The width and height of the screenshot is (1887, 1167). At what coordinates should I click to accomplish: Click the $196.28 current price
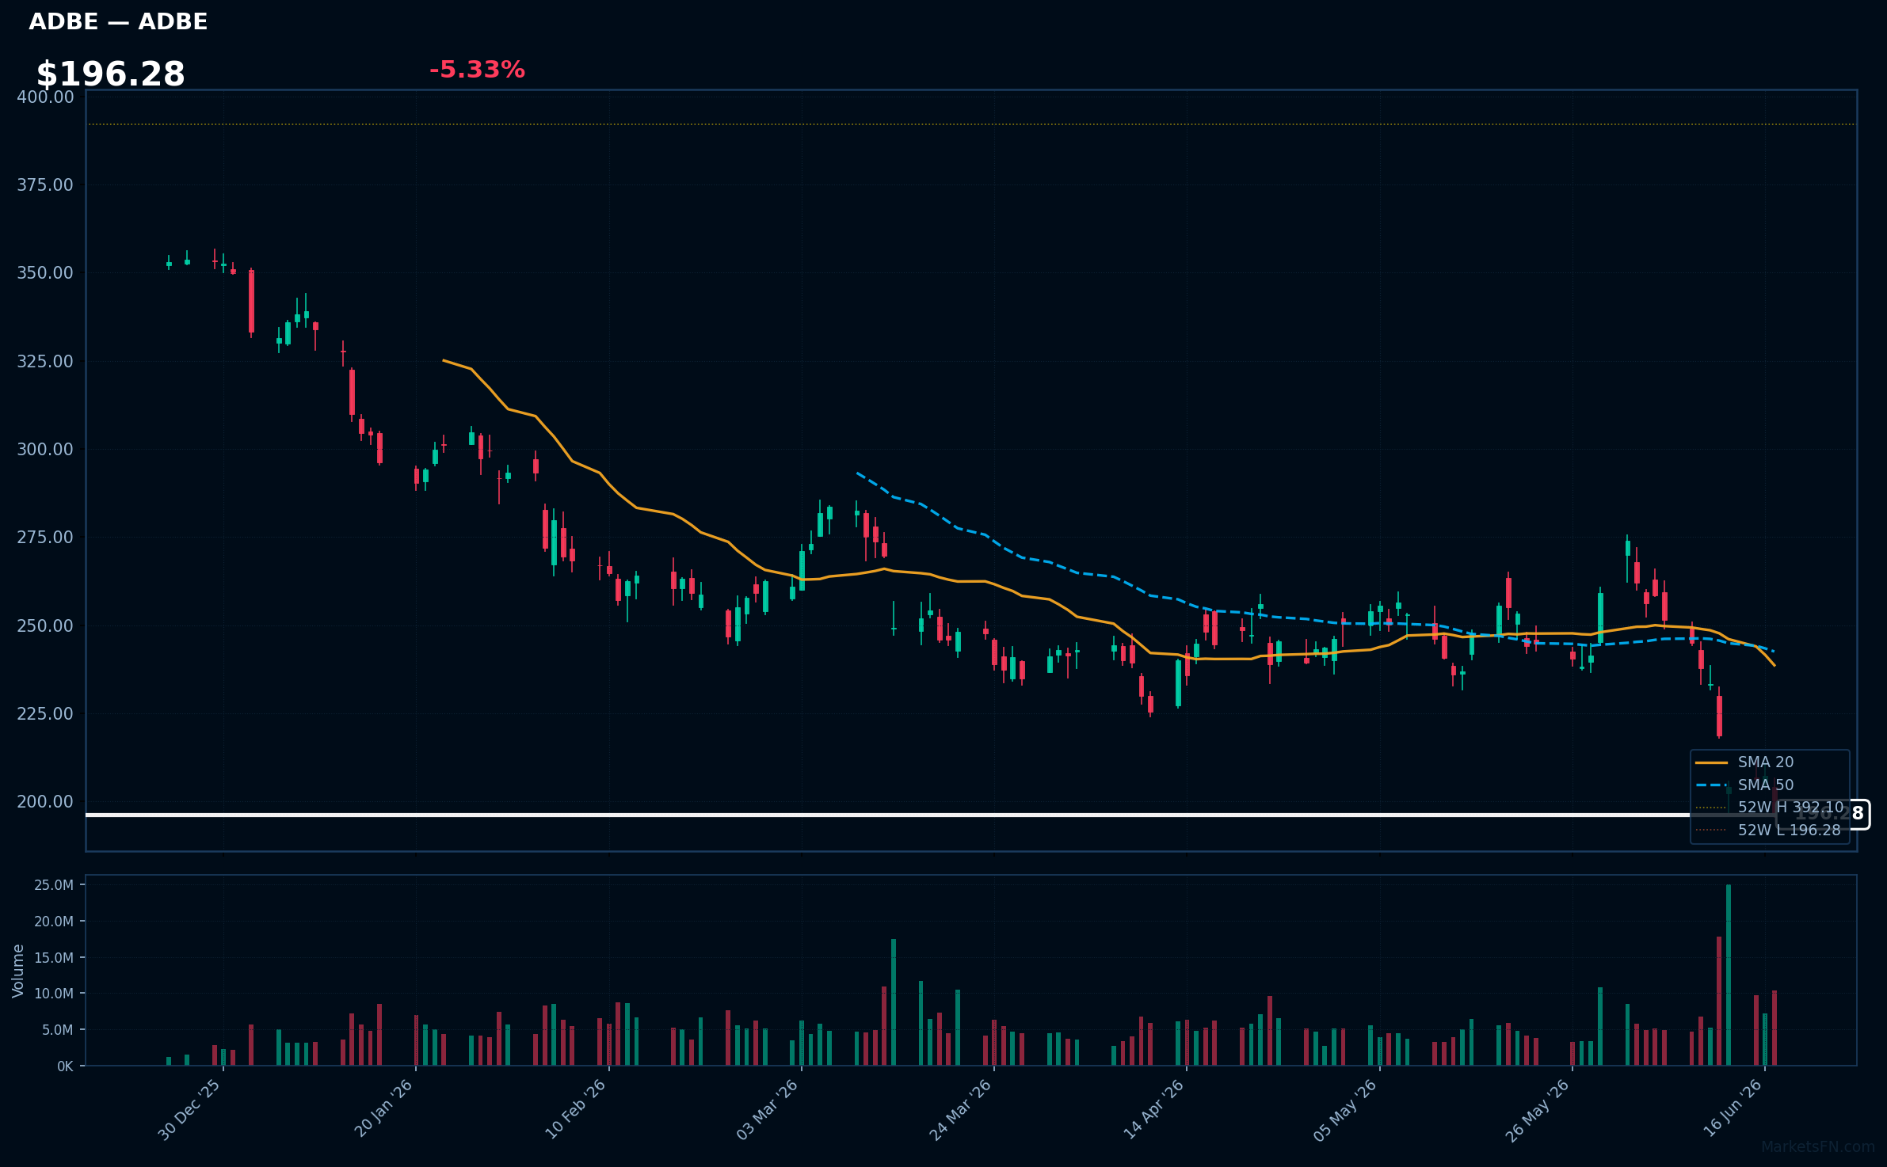(x=110, y=74)
